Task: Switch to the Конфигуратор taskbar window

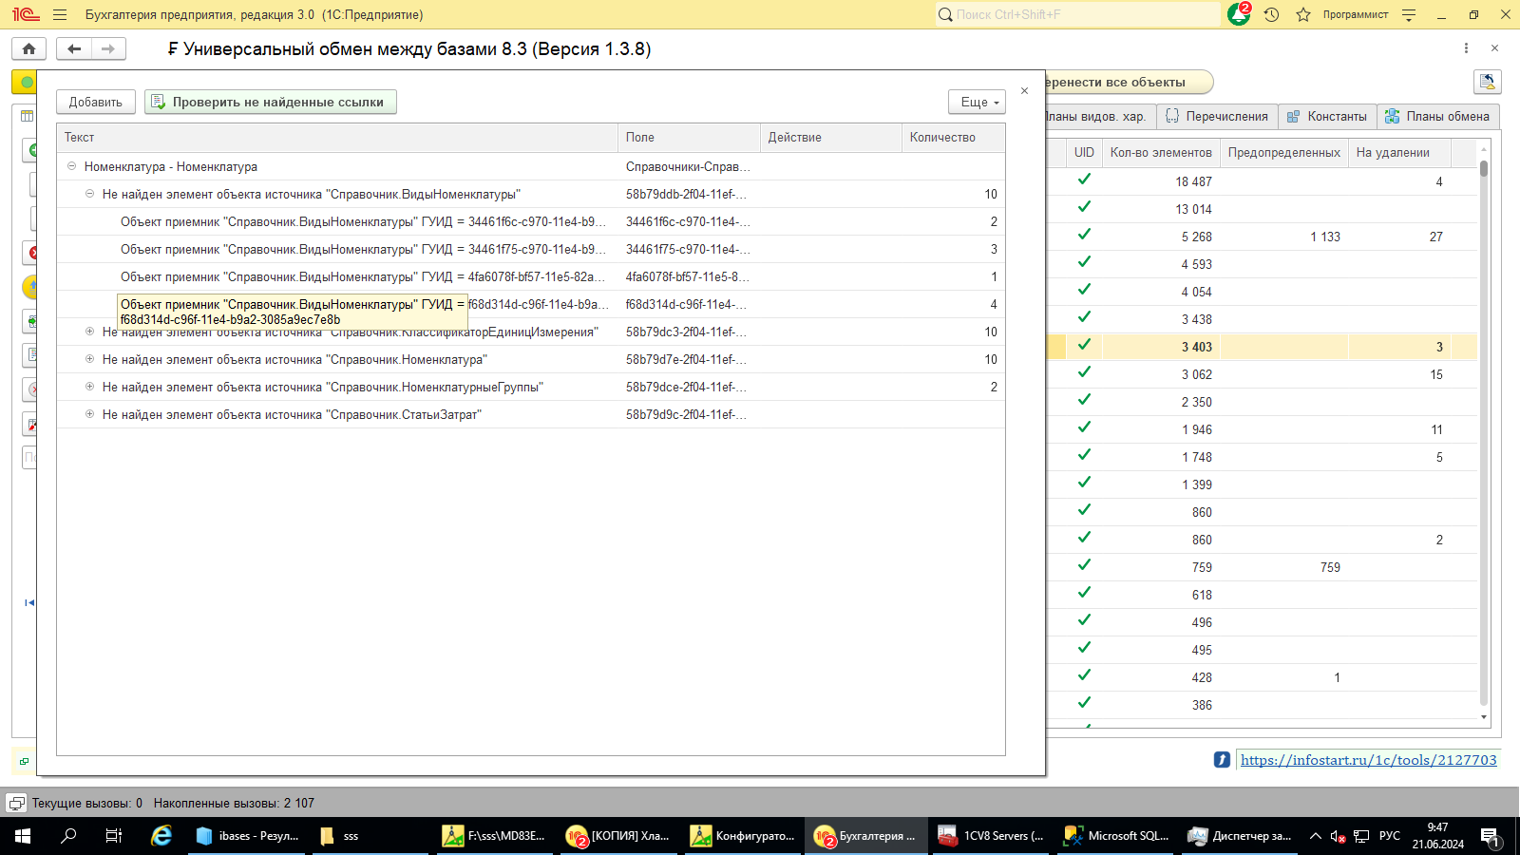Action: 744,836
